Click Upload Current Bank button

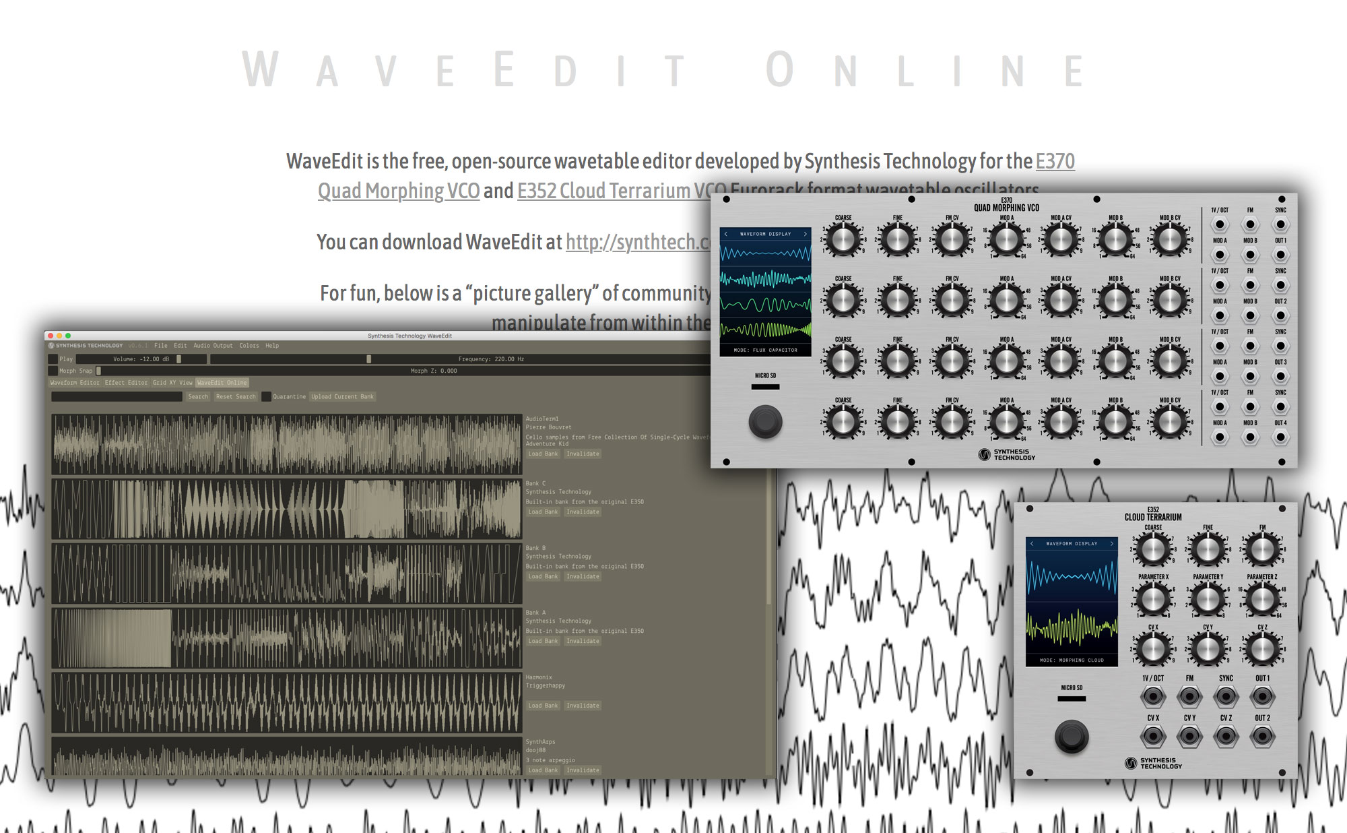[x=342, y=397]
